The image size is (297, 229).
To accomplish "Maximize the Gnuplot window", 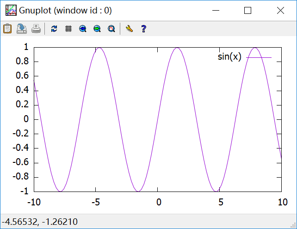I will click(x=248, y=11).
